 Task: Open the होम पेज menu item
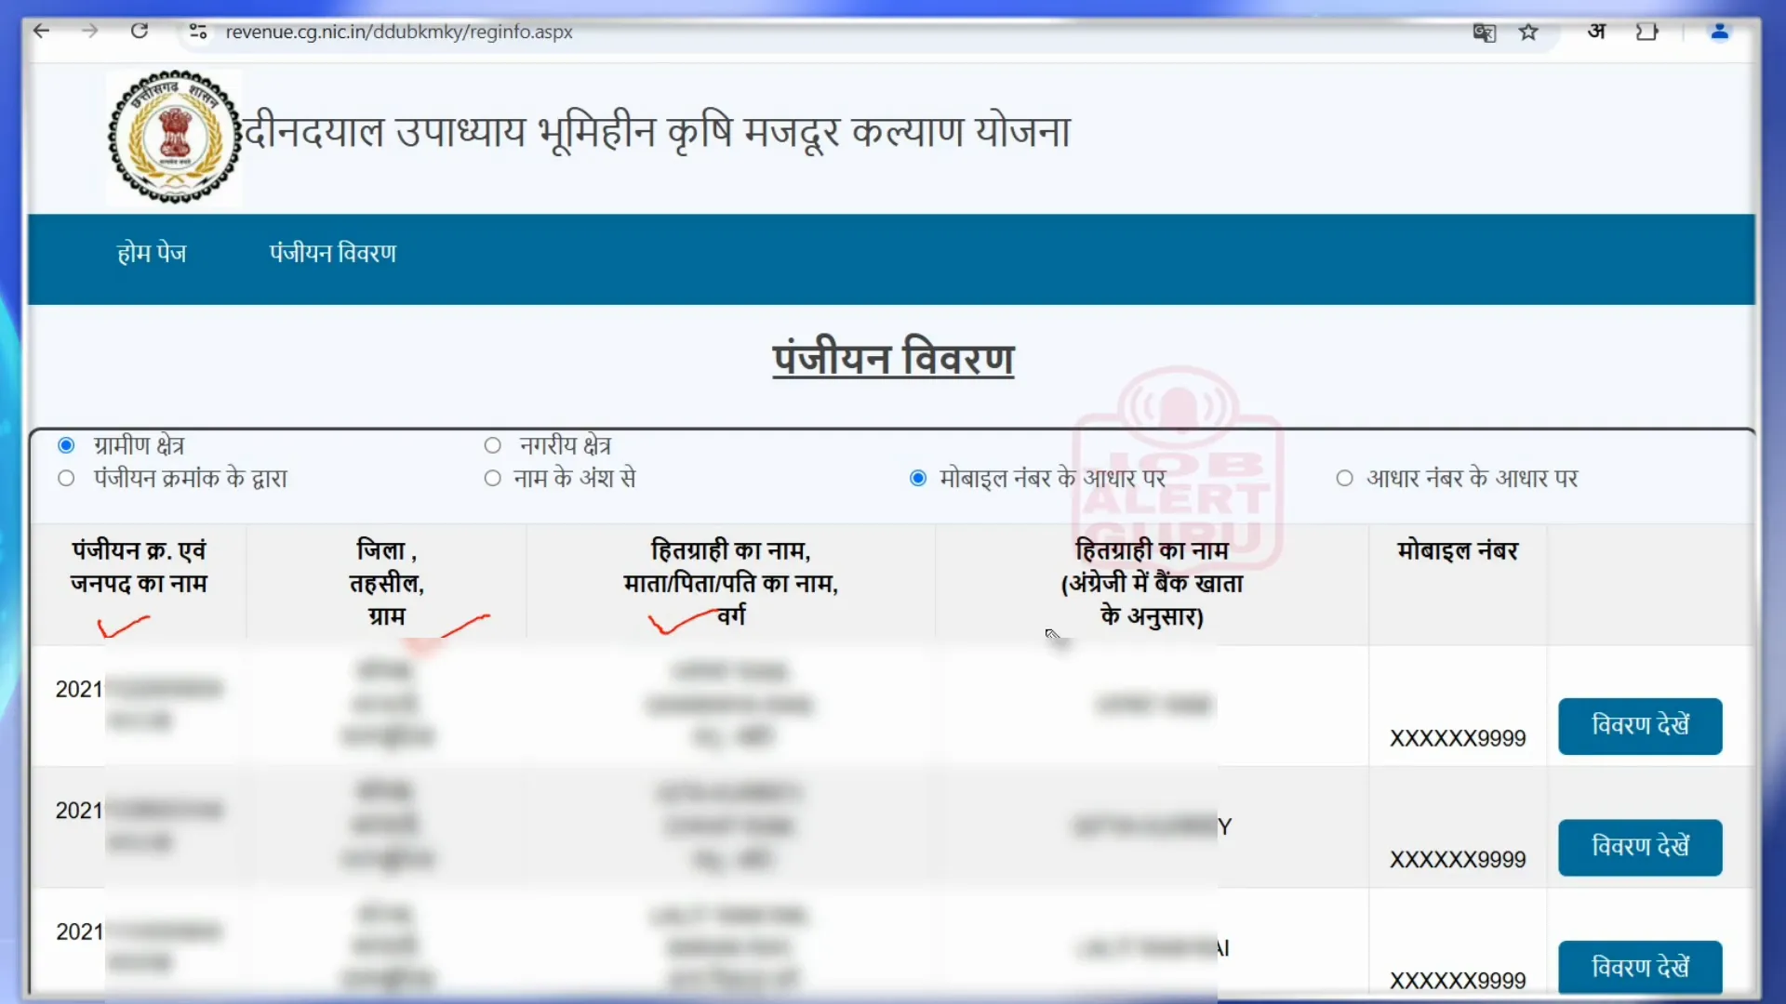click(152, 253)
